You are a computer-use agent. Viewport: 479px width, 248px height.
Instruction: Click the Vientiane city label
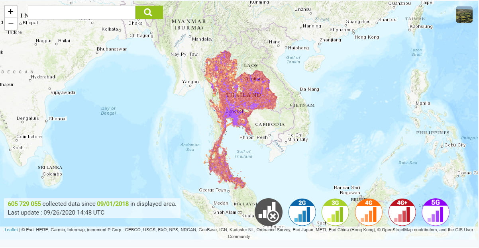pyautogui.click(x=254, y=79)
